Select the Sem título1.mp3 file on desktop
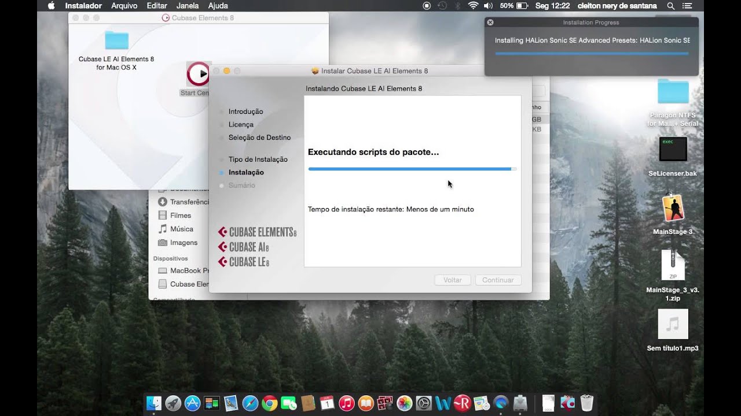Screen dimensions: 741x416 [x=673, y=324]
